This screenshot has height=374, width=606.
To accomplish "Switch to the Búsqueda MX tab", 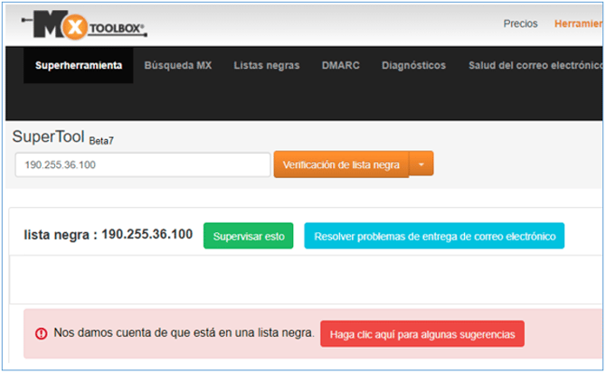I will 178,65.
